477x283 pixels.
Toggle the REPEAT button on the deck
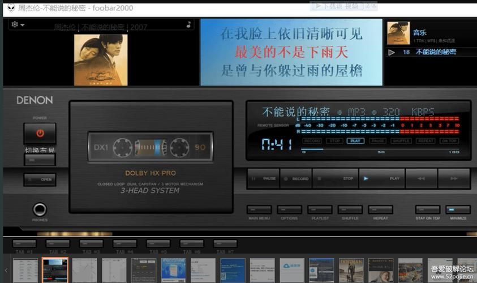coord(381,209)
